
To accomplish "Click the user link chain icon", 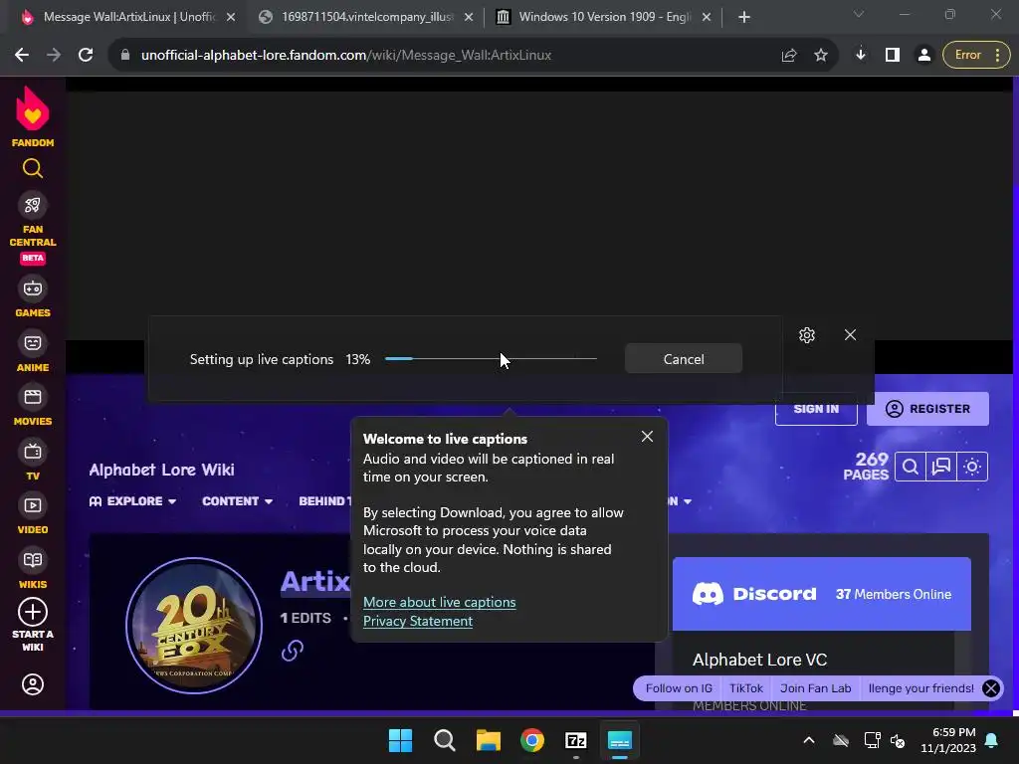I will (x=293, y=651).
